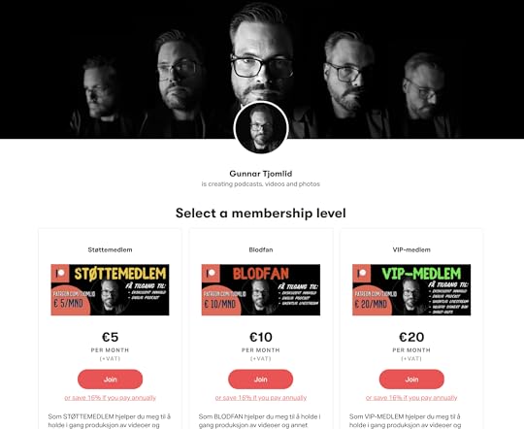Screen dimensions: 524x429
Task: Join the €5 Støttemedlem tier
Action: tap(110, 379)
